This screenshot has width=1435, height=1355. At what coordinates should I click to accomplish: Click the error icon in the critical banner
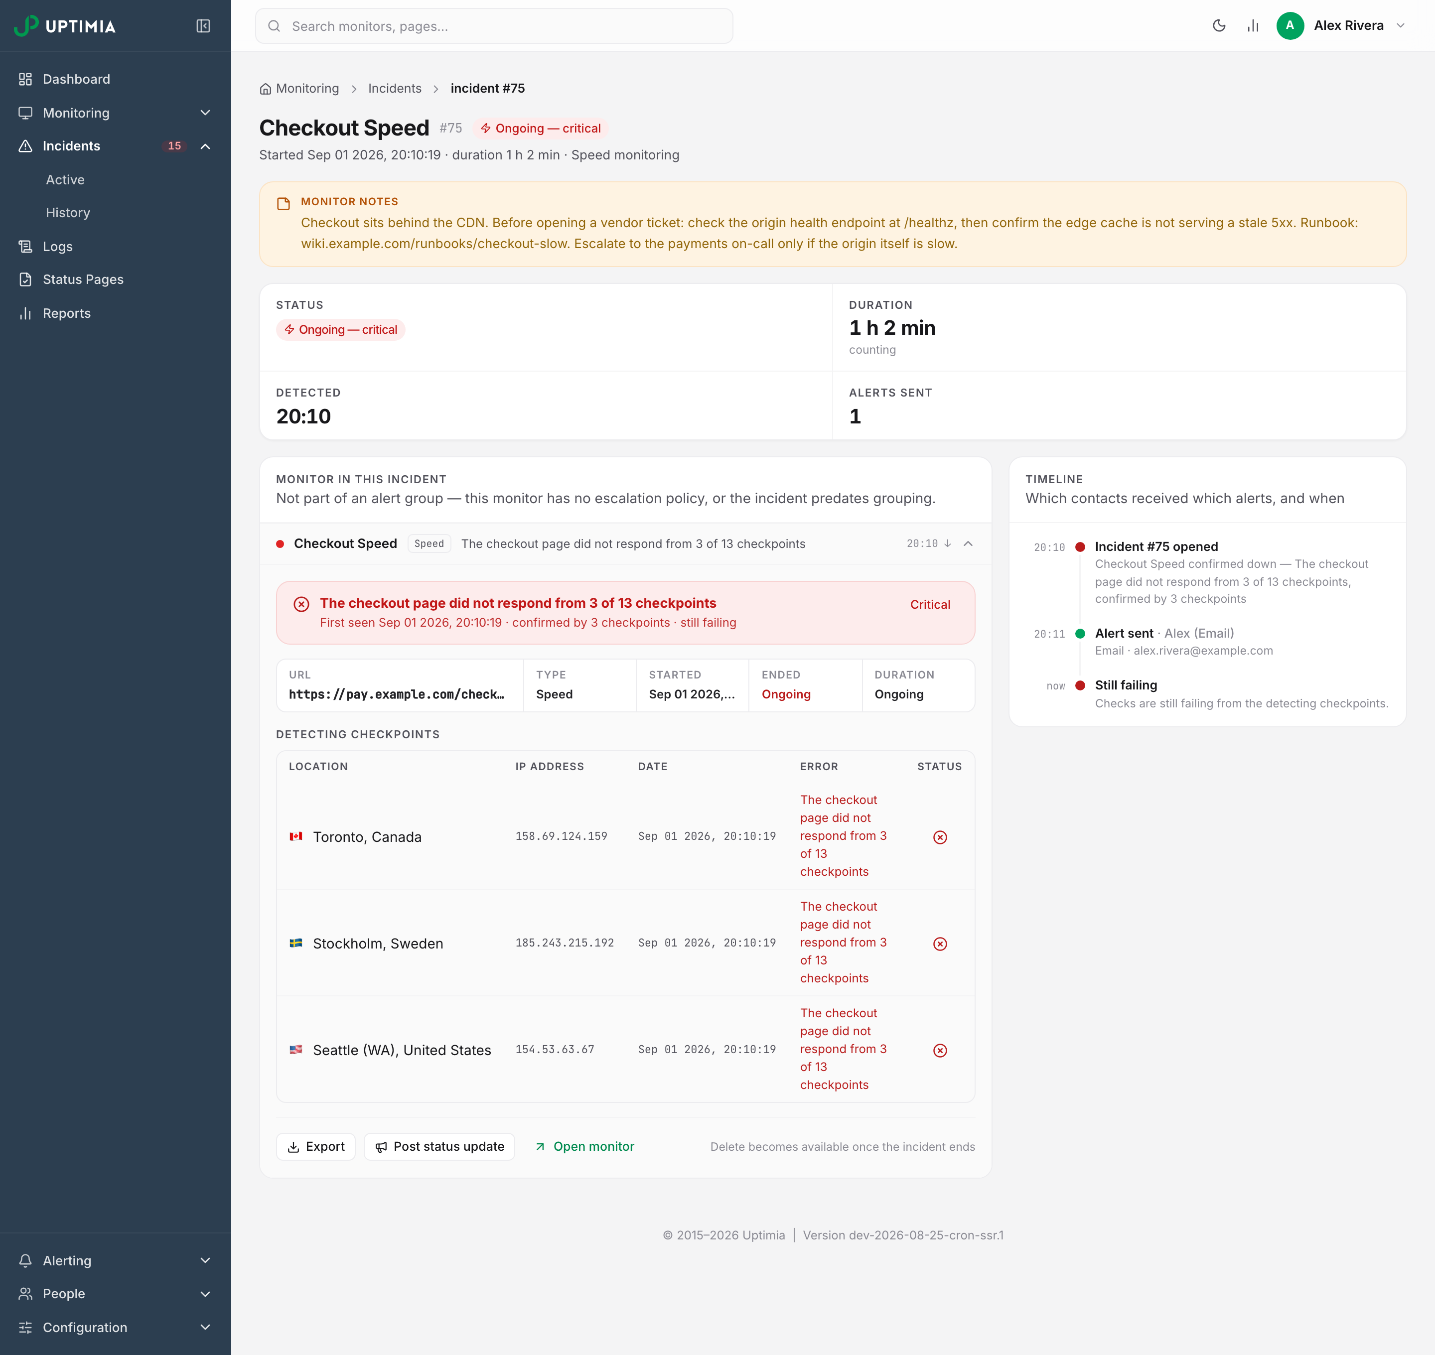[x=301, y=605]
